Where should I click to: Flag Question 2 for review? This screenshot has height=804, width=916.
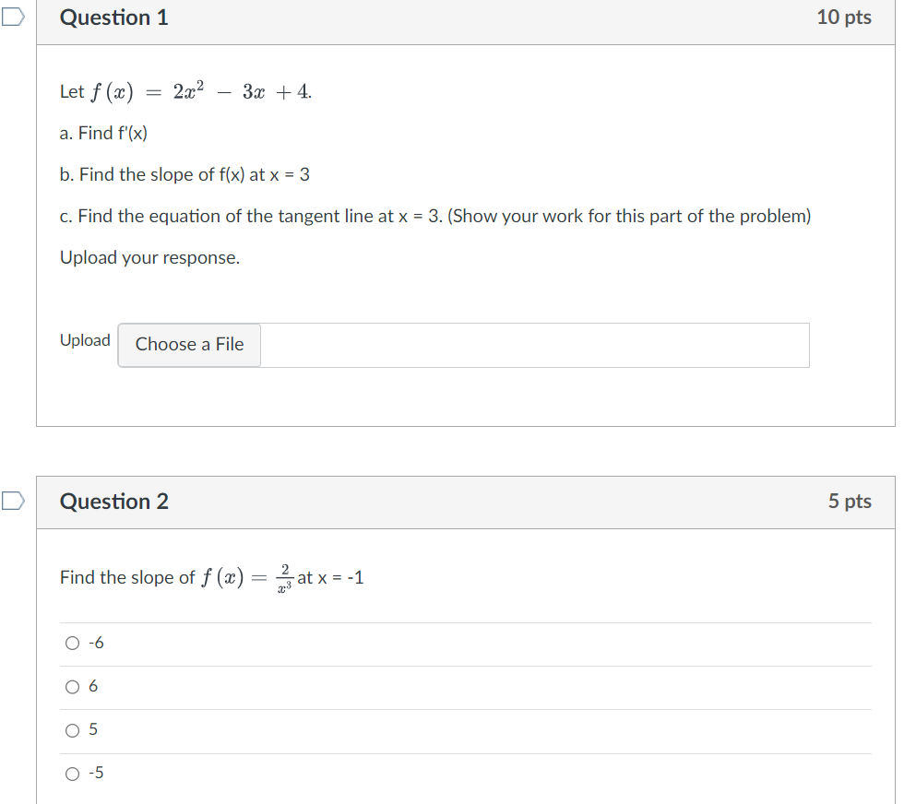(11, 501)
